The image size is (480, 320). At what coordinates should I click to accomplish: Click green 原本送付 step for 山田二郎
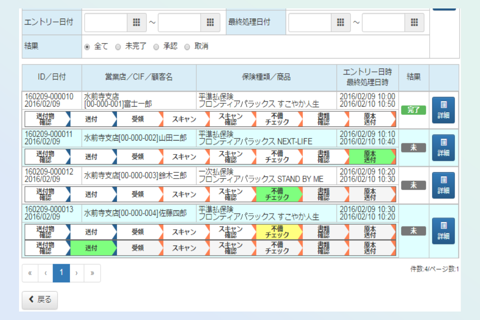point(371,157)
